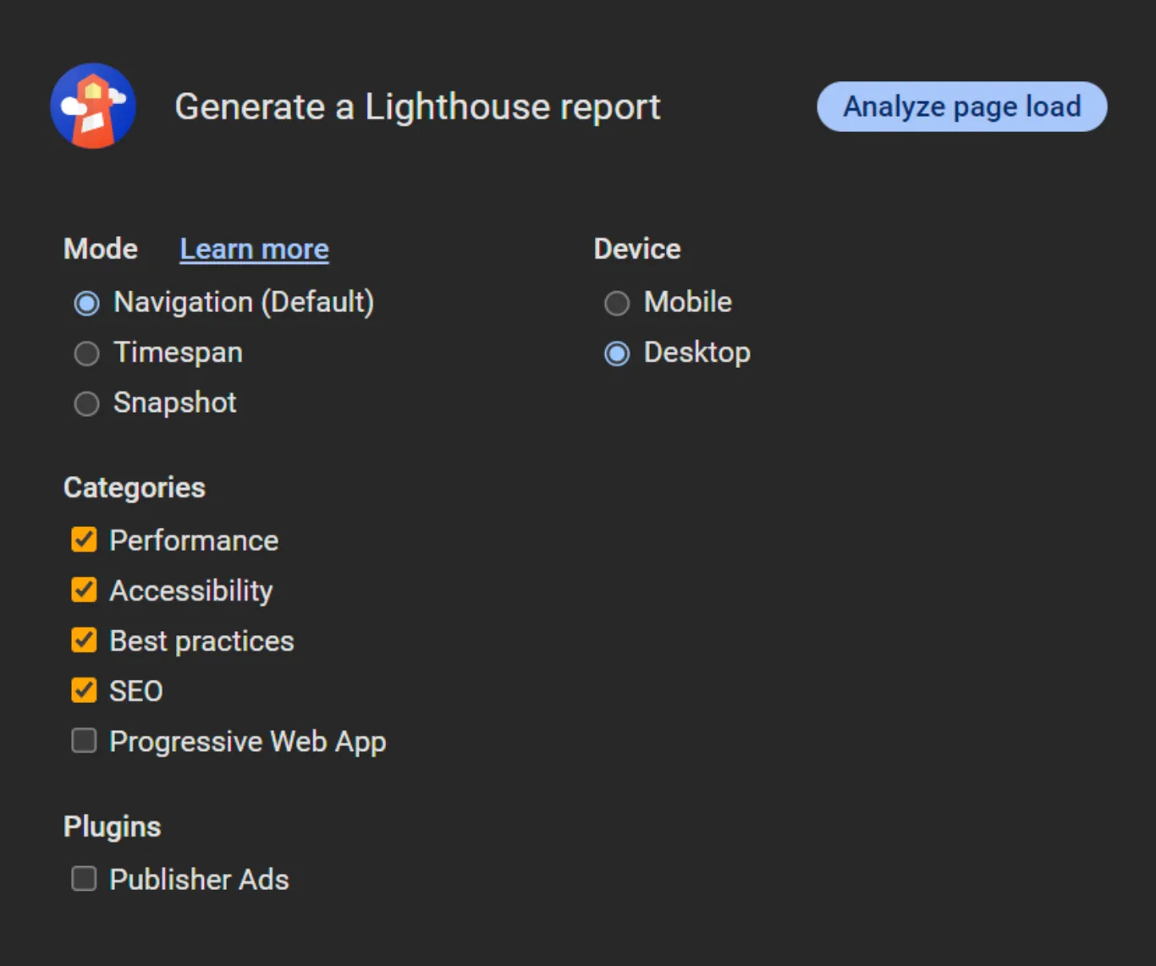Select the Desktop device option

(x=617, y=354)
